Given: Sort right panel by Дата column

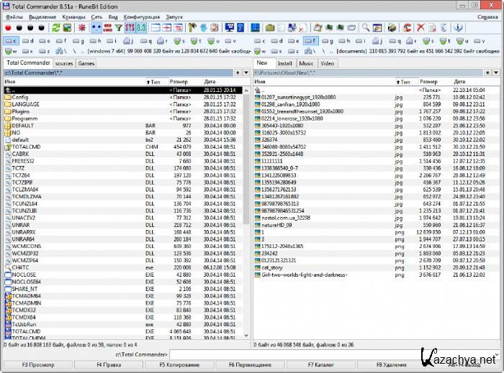Looking at the screenshot, I should [461, 82].
